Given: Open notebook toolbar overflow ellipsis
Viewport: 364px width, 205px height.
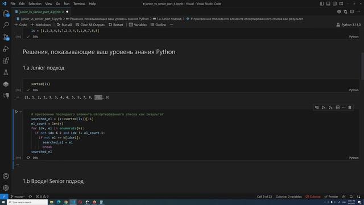Looking at the screenshot, I should pos(171,24).
